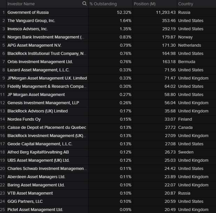Click the 25.03 position value
Viewport: 216px width, 213px height.
[170, 160]
